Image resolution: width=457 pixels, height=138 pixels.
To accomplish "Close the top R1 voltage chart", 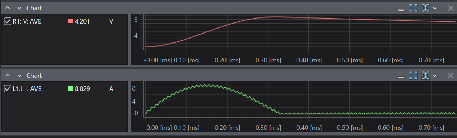I will [x=451, y=8].
